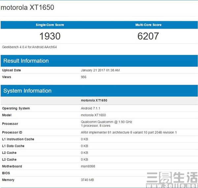Click the Operating System label
This screenshot has width=198, height=188.
[x=16, y=108]
